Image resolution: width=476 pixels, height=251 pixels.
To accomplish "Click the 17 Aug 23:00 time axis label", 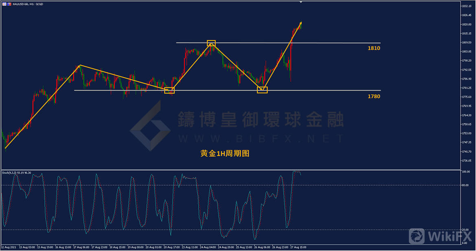I will click(99, 247).
